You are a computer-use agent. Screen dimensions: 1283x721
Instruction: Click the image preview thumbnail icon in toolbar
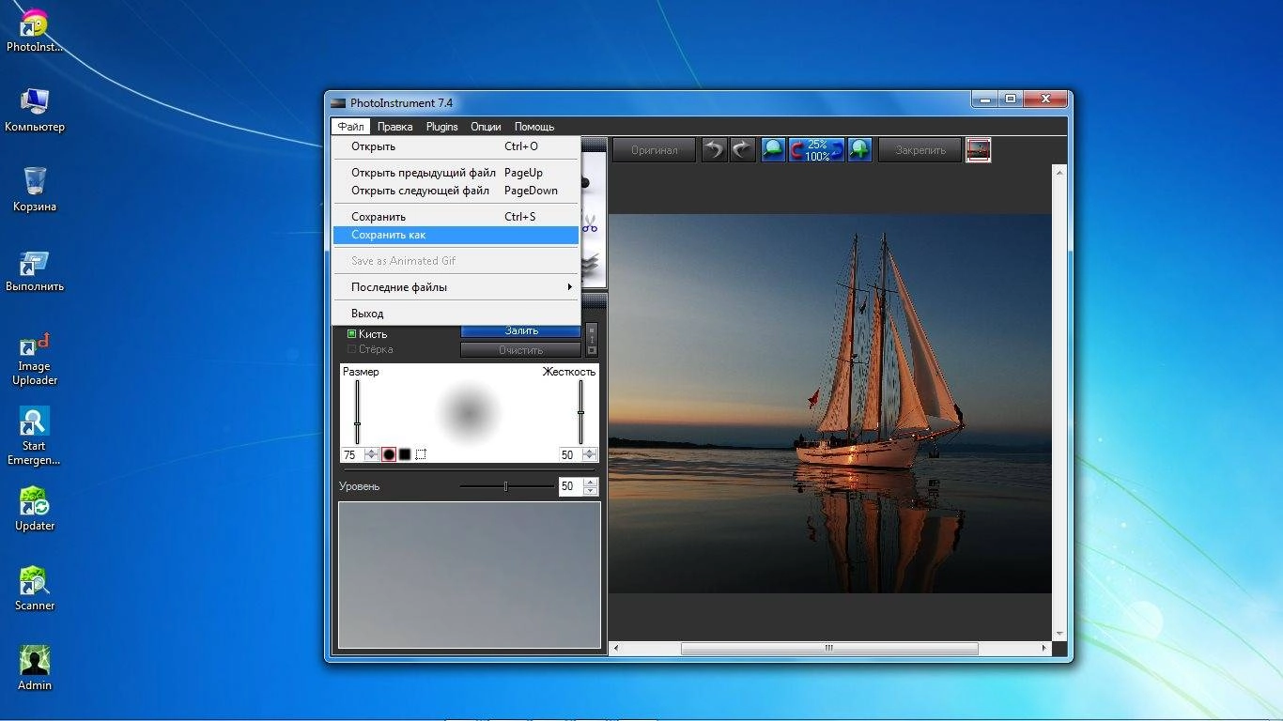tap(979, 149)
